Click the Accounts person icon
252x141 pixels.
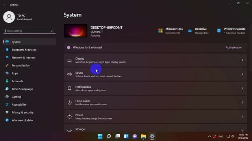tap(7, 81)
